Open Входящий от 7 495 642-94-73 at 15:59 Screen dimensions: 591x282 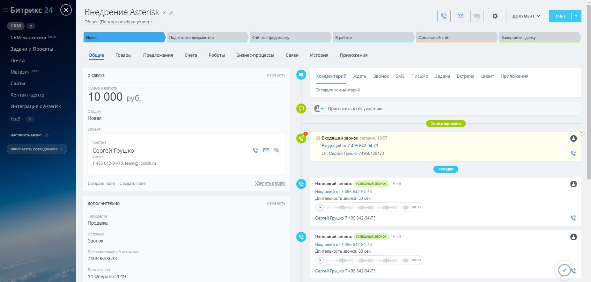point(343,192)
